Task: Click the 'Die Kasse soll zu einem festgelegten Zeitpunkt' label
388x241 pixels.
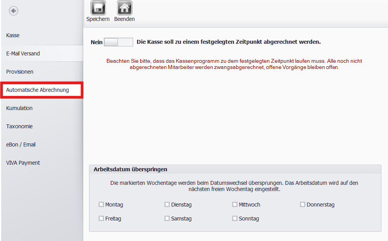Action: [228, 42]
